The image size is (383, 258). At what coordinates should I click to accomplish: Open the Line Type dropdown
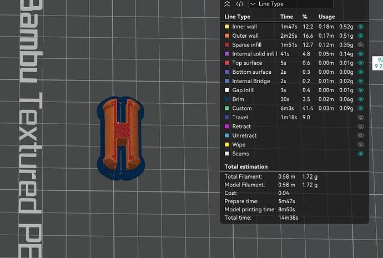click(x=291, y=4)
